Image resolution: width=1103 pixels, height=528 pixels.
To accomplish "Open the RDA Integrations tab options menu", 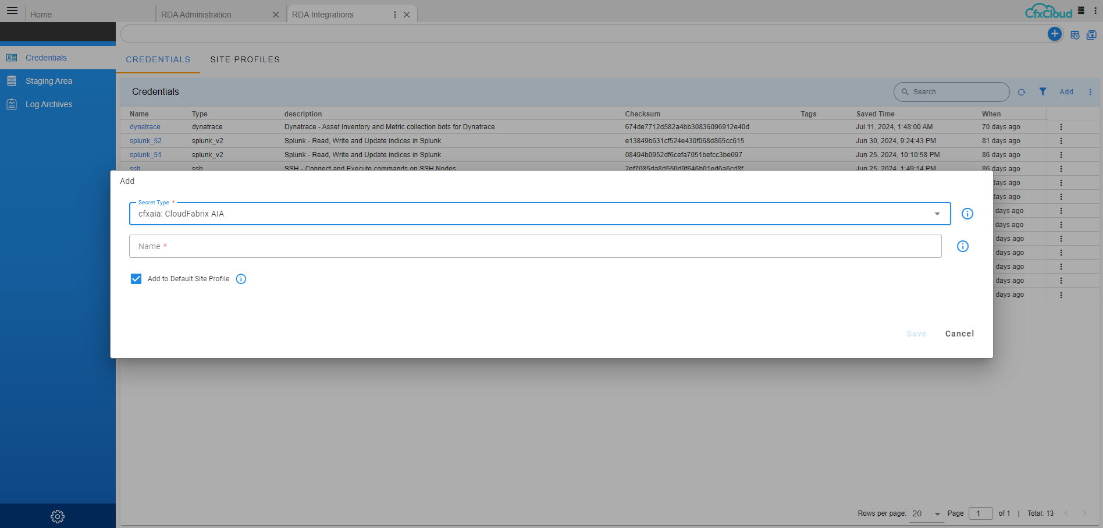I will click(395, 15).
